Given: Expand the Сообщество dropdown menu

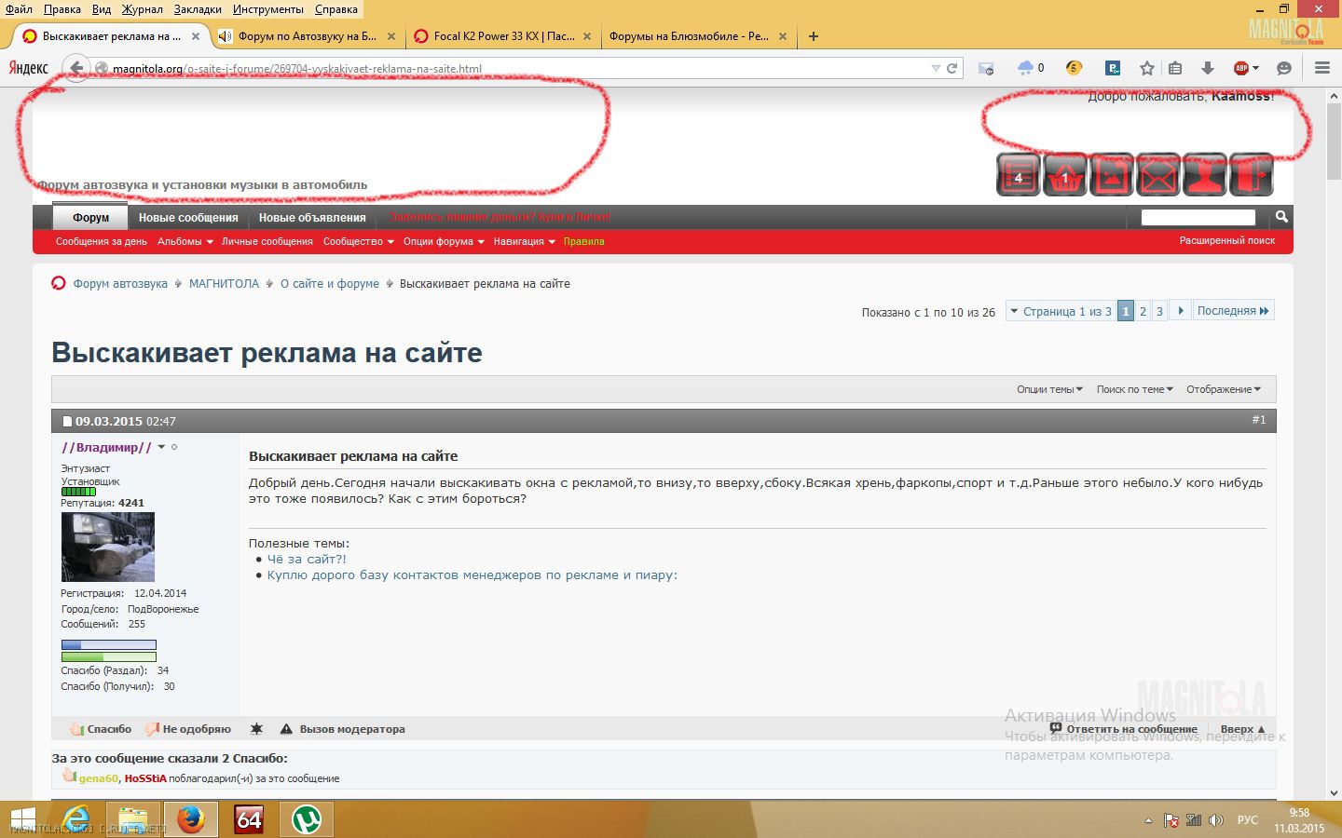Looking at the screenshot, I should [x=358, y=241].
